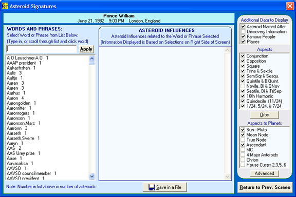Toggle the Asteroid Named After checkbox
This screenshot has width=296, height=197.
(243, 27)
